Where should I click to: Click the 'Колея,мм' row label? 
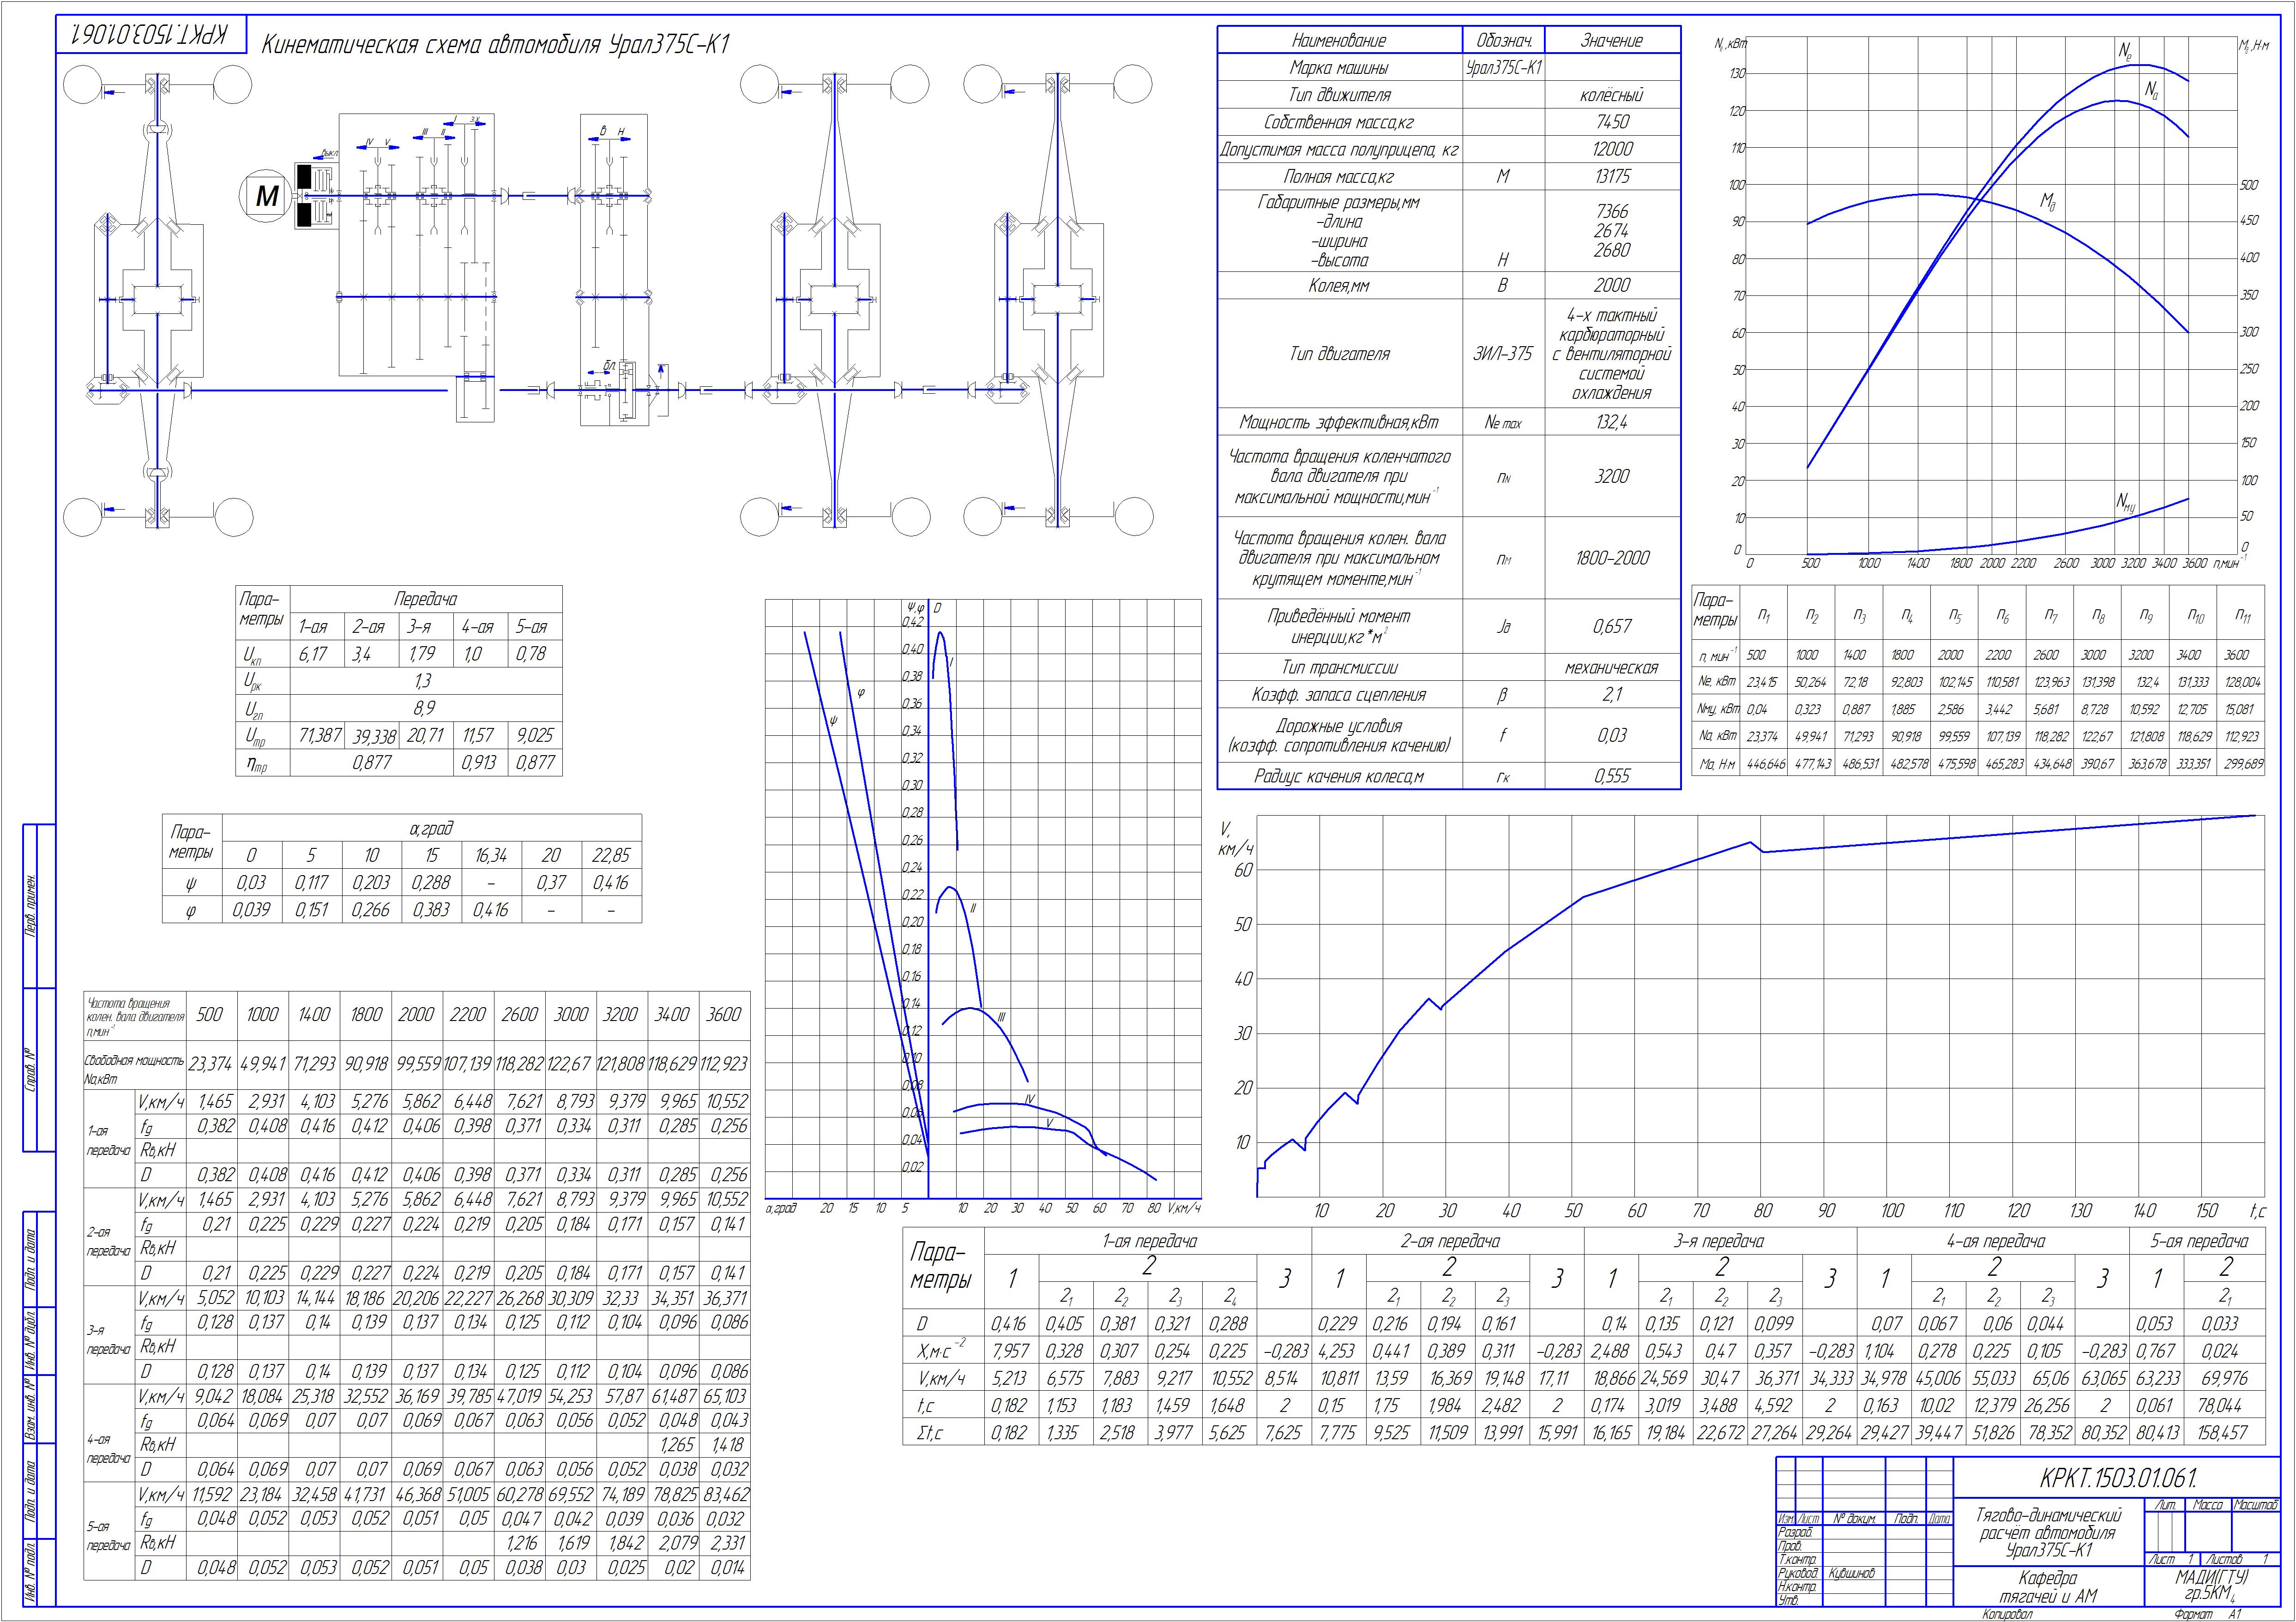tap(1339, 286)
